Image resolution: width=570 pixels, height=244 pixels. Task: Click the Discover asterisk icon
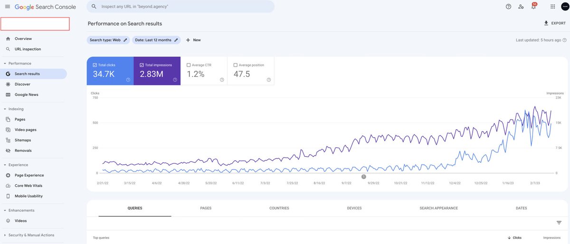pos(8,84)
